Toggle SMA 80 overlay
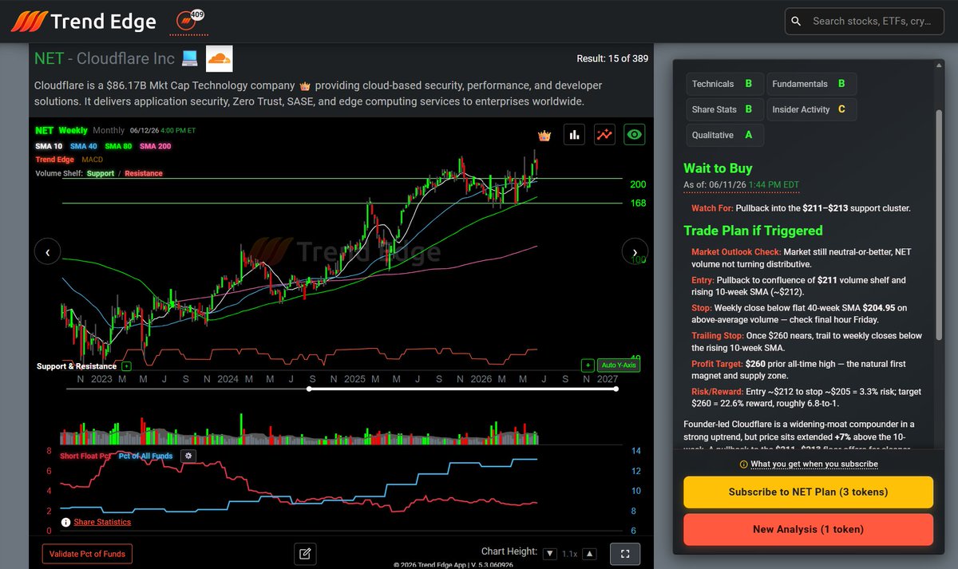Screen dimensions: 958x569 pos(118,146)
